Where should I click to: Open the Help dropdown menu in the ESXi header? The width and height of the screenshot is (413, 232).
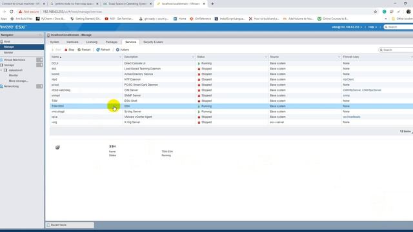(372, 27)
